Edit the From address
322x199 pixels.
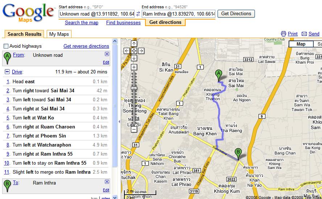tap(106, 62)
